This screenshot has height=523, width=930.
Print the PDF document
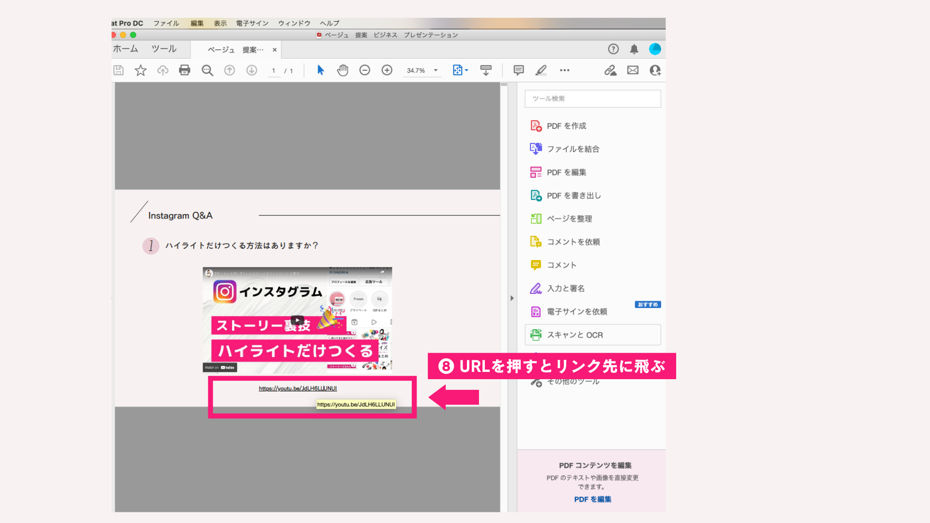184,70
